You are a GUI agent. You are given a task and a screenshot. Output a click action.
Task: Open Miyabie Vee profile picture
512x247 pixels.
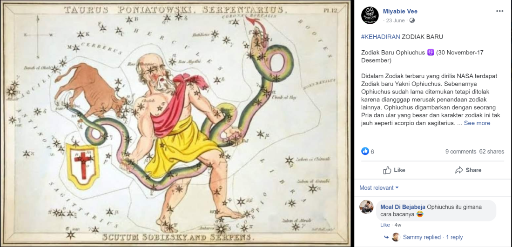point(370,15)
